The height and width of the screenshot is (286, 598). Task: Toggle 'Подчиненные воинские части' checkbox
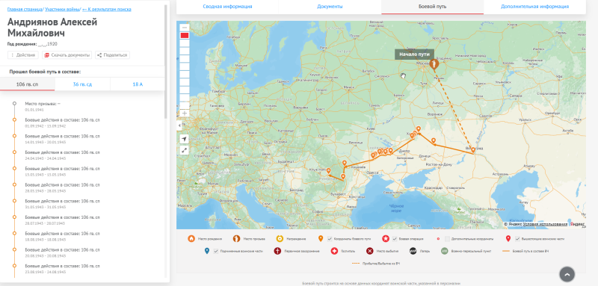tap(216, 251)
